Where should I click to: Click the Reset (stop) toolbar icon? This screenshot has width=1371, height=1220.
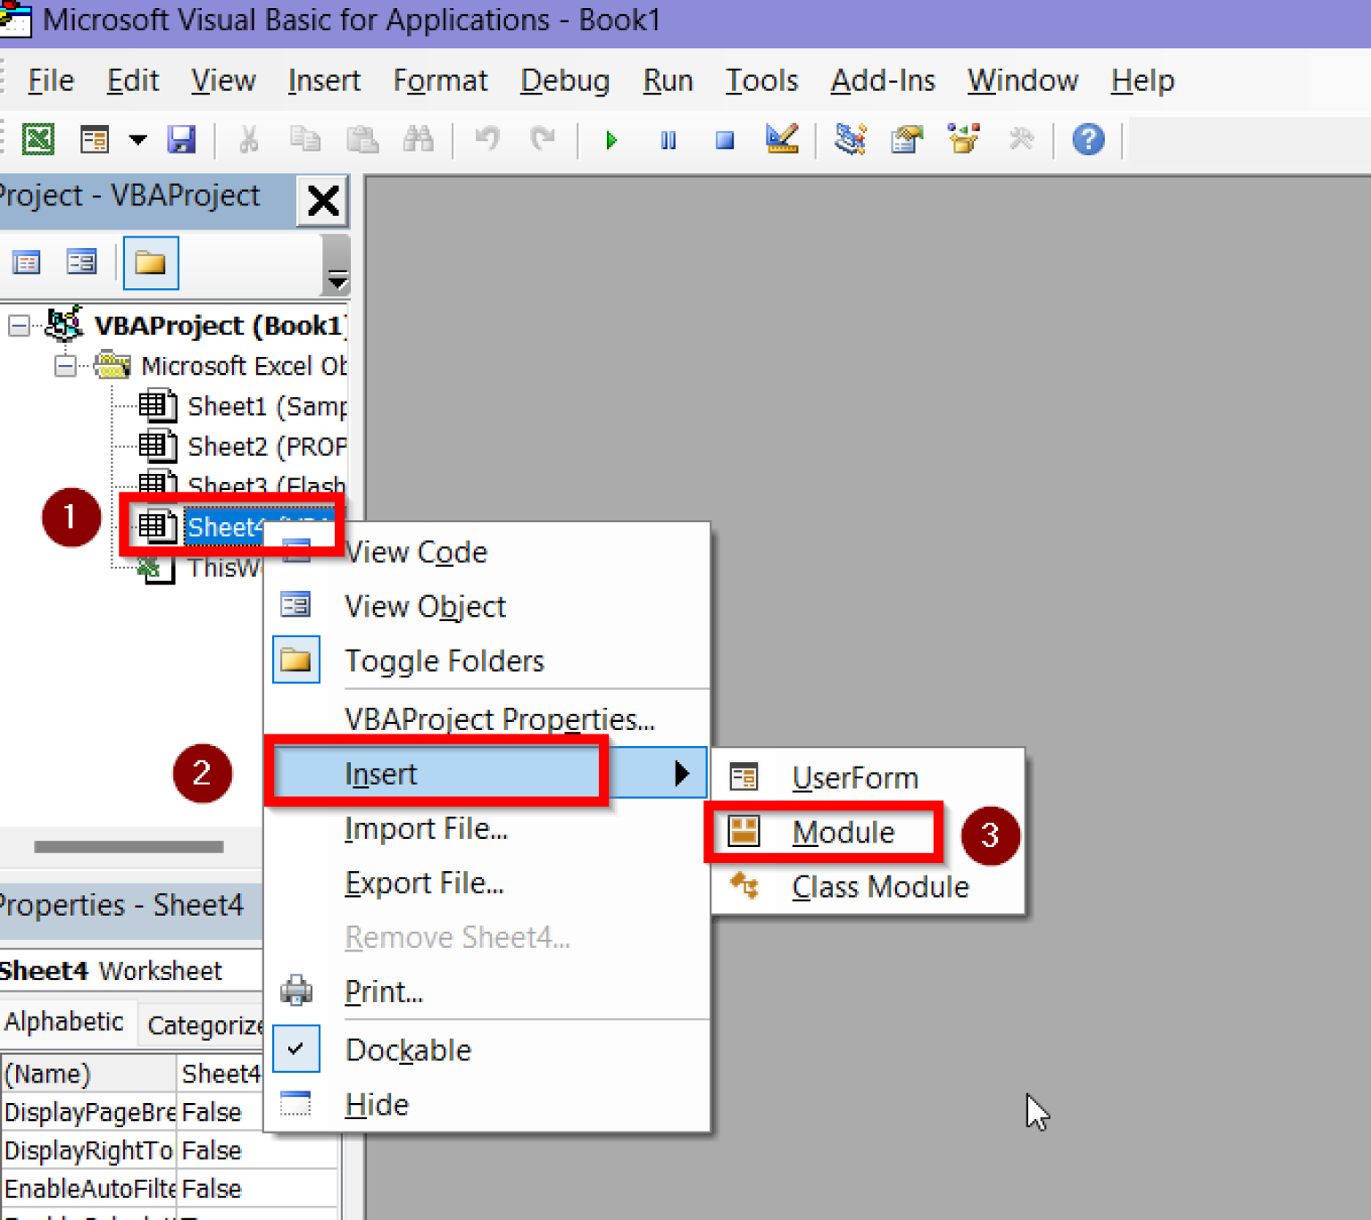point(724,139)
